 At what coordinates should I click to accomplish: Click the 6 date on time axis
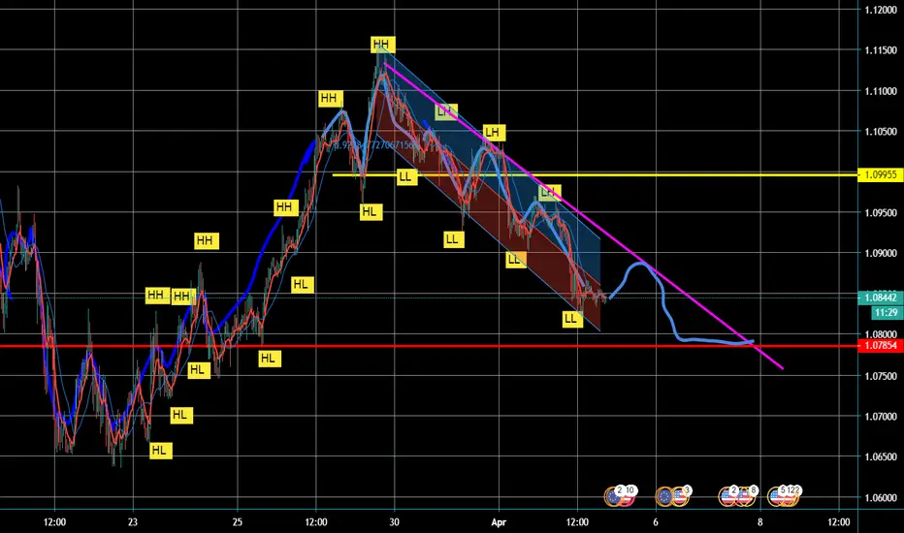click(x=656, y=522)
